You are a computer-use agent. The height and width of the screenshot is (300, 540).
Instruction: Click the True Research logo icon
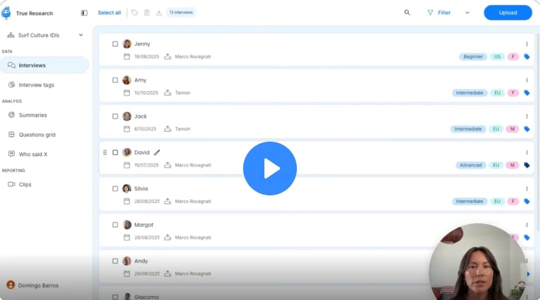6,13
